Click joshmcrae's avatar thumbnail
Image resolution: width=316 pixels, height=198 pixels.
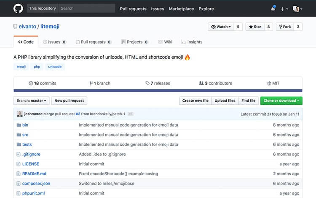click(20, 114)
